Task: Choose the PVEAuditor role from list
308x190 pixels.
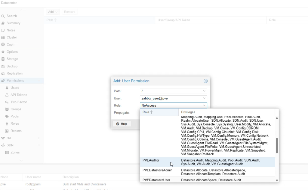Action: (x=151, y=160)
